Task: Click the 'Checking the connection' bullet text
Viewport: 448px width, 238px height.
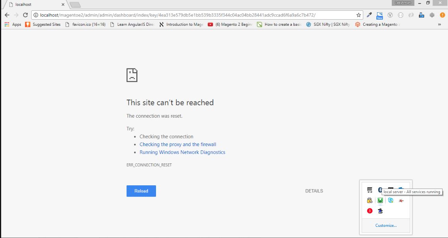Action: tap(166, 136)
